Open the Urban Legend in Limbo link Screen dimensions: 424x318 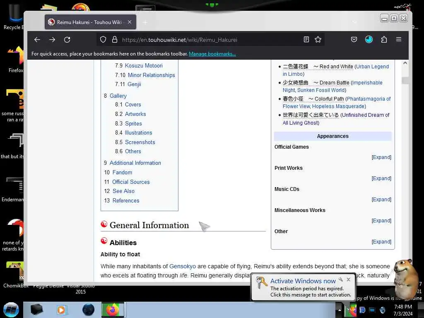click(372, 67)
